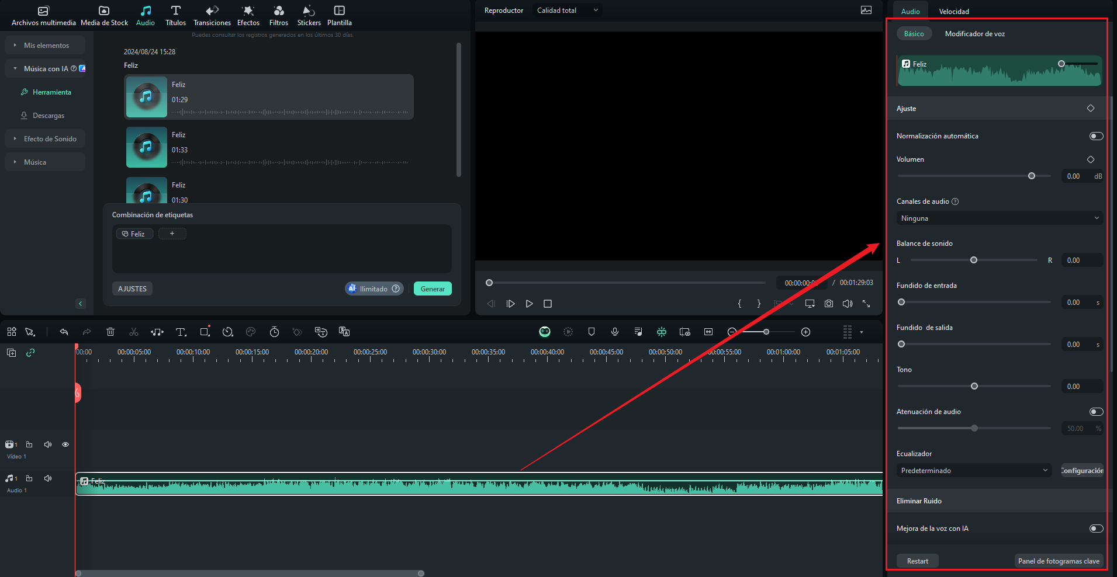Viewport: 1117px width, 577px height.
Task: Add text with the timeline T tool
Action: (181, 332)
